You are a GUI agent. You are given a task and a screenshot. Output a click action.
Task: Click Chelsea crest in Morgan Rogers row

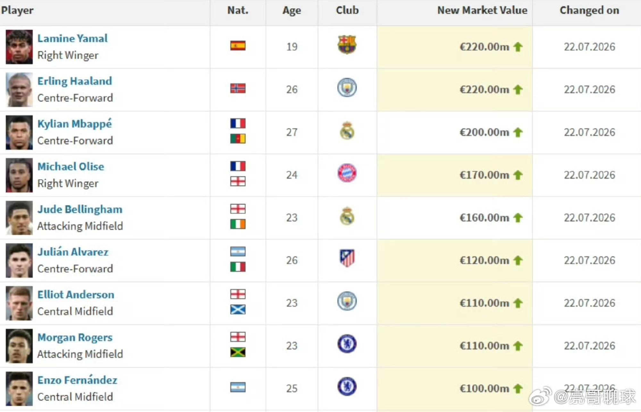pos(347,344)
